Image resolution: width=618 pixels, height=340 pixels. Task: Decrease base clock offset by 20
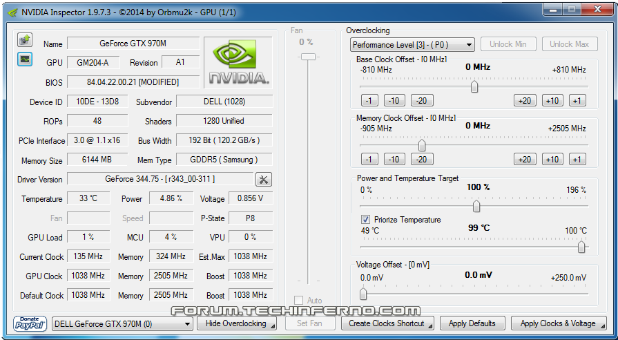click(x=422, y=101)
